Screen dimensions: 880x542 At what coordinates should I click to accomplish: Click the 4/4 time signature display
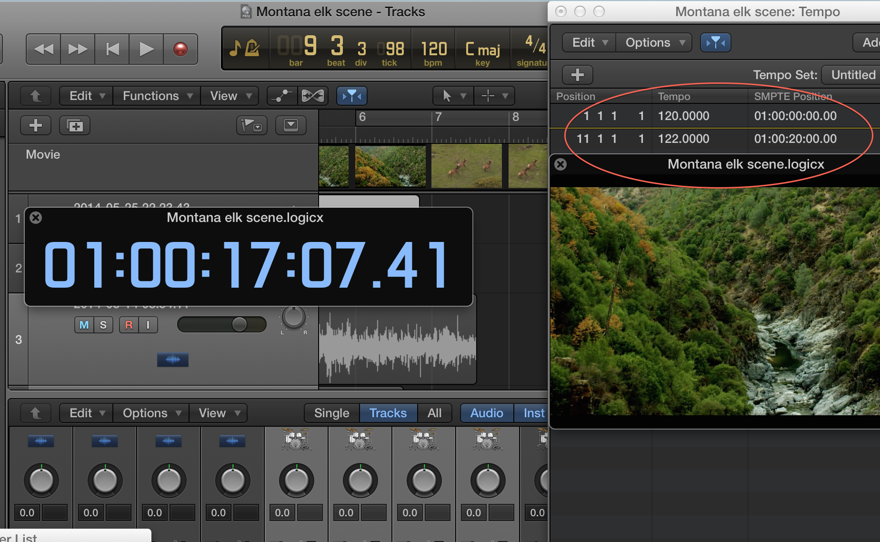click(x=535, y=45)
